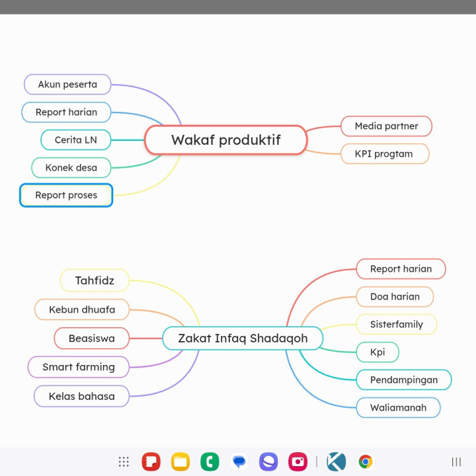Launch Google Chrome from the taskbar

[x=366, y=461]
